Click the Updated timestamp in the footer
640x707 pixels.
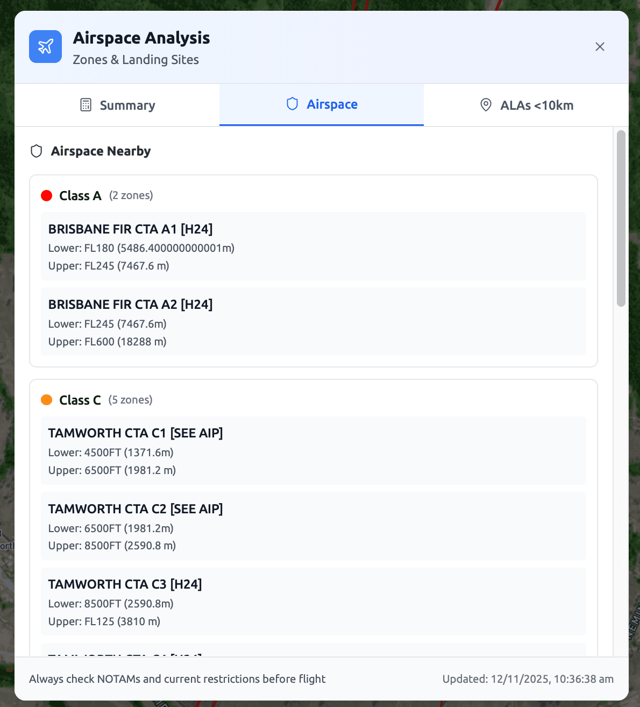(x=528, y=678)
